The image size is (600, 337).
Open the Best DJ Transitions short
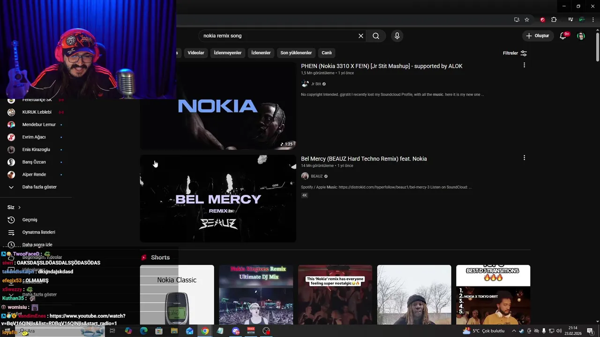[493, 295]
